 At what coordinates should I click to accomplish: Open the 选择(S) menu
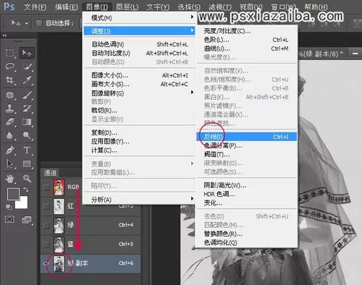pyautogui.click(x=189, y=7)
